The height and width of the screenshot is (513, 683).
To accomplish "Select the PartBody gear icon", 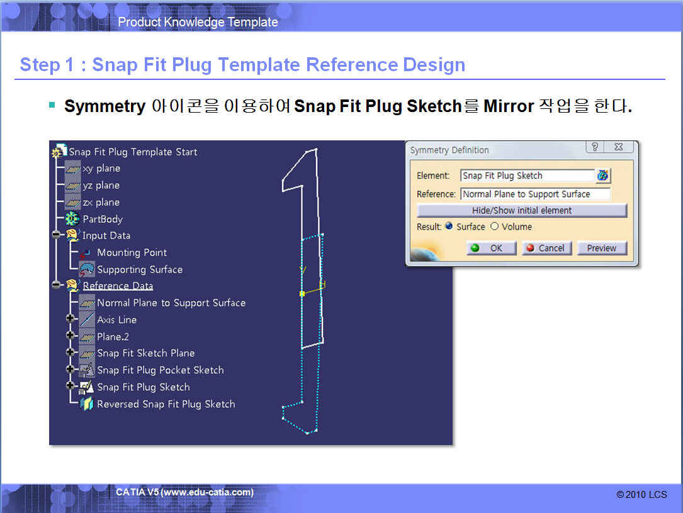I will pos(73,219).
